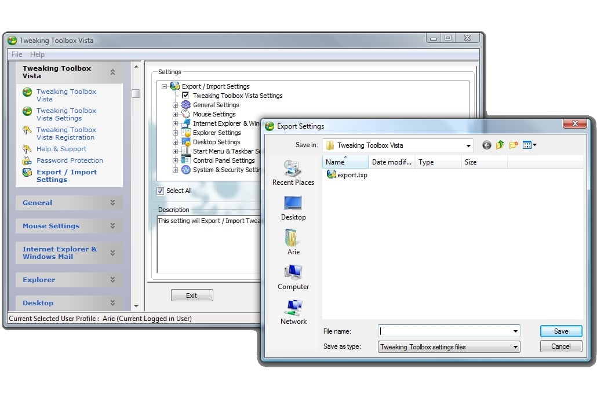Expand the Desktop Settings tree node
Viewport: 597px width, 398px height.
point(176,142)
